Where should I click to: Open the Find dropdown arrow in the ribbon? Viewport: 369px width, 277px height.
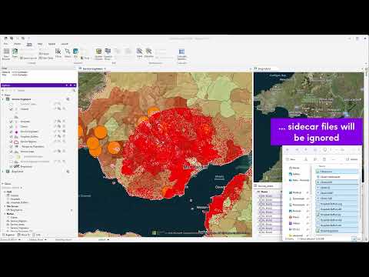tap(91, 58)
